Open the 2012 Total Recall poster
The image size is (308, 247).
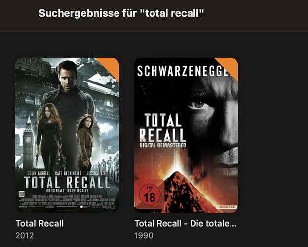pyautogui.click(x=67, y=135)
